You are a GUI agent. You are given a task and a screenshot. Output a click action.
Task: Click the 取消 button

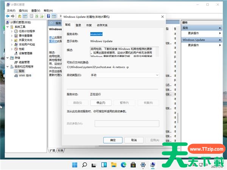pos(134,140)
